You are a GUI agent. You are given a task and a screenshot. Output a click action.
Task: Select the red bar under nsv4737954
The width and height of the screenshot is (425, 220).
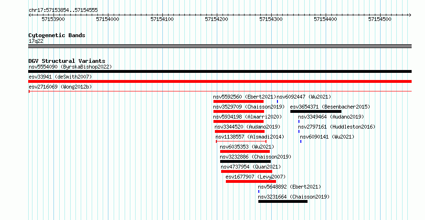247,171
